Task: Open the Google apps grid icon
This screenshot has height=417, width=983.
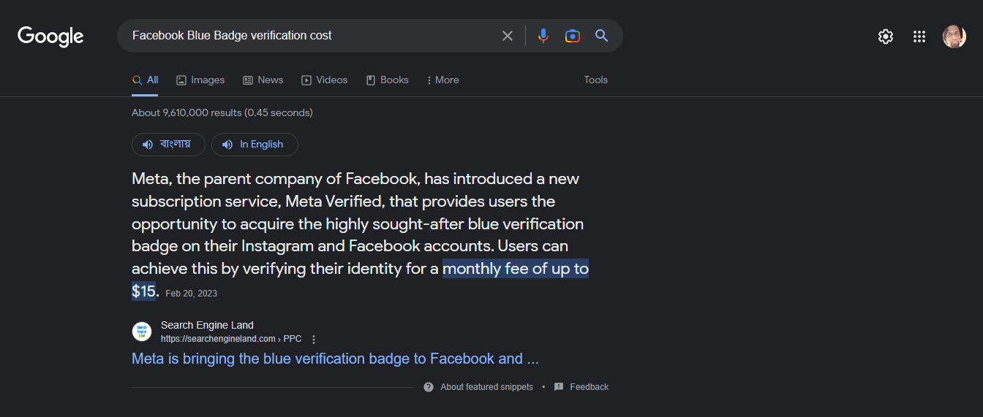Action: coord(919,37)
